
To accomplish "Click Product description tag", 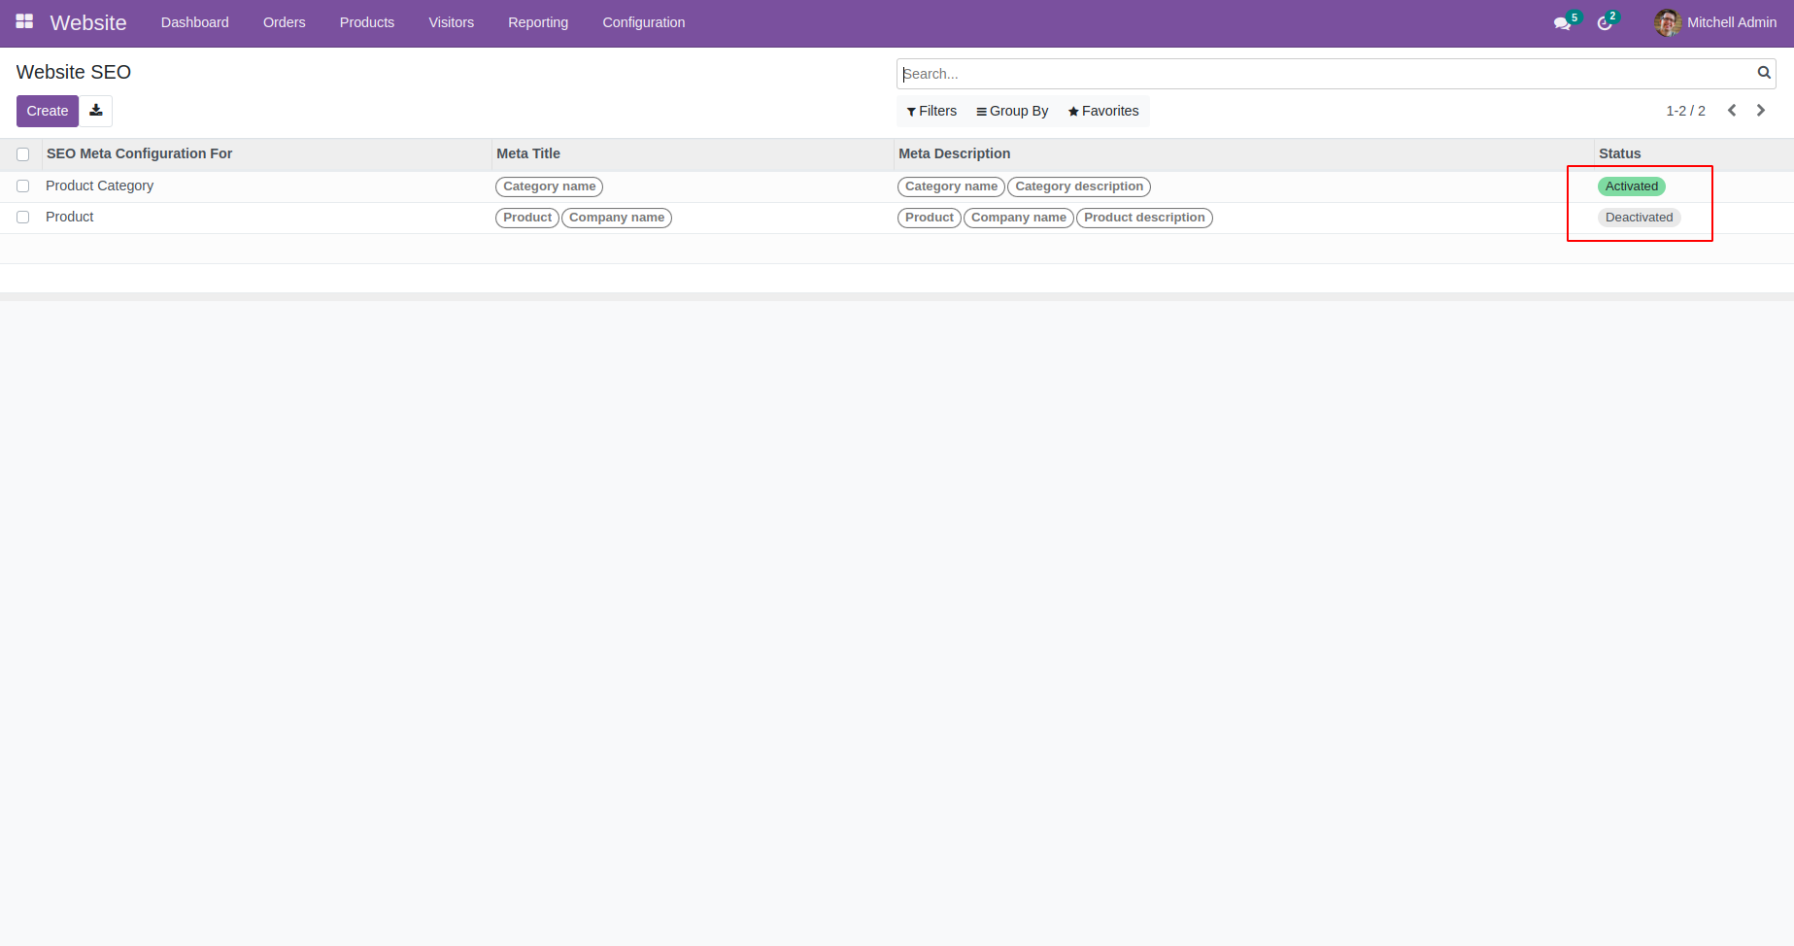I will point(1144,218).
